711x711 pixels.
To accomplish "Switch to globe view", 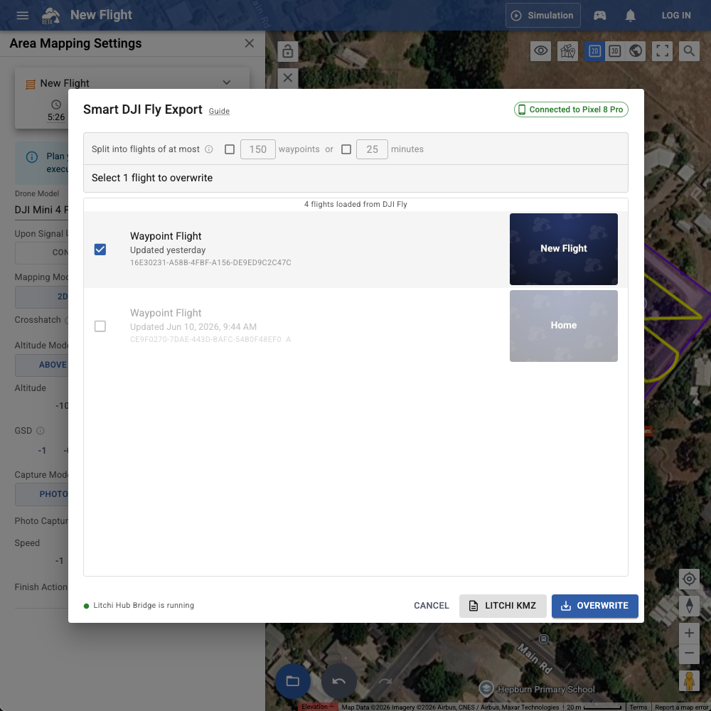I will click(x=636, y=50).
